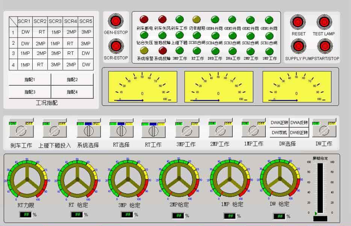Click the 指配1 assignment button
This screenshot has height=226, width=351.
(x=30, y=80)
